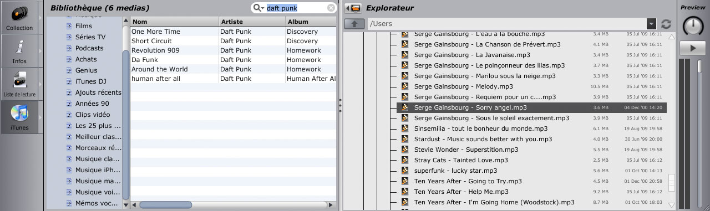
Task: Click the Explorateur panel header icon
Action: (x=353, y=8)
